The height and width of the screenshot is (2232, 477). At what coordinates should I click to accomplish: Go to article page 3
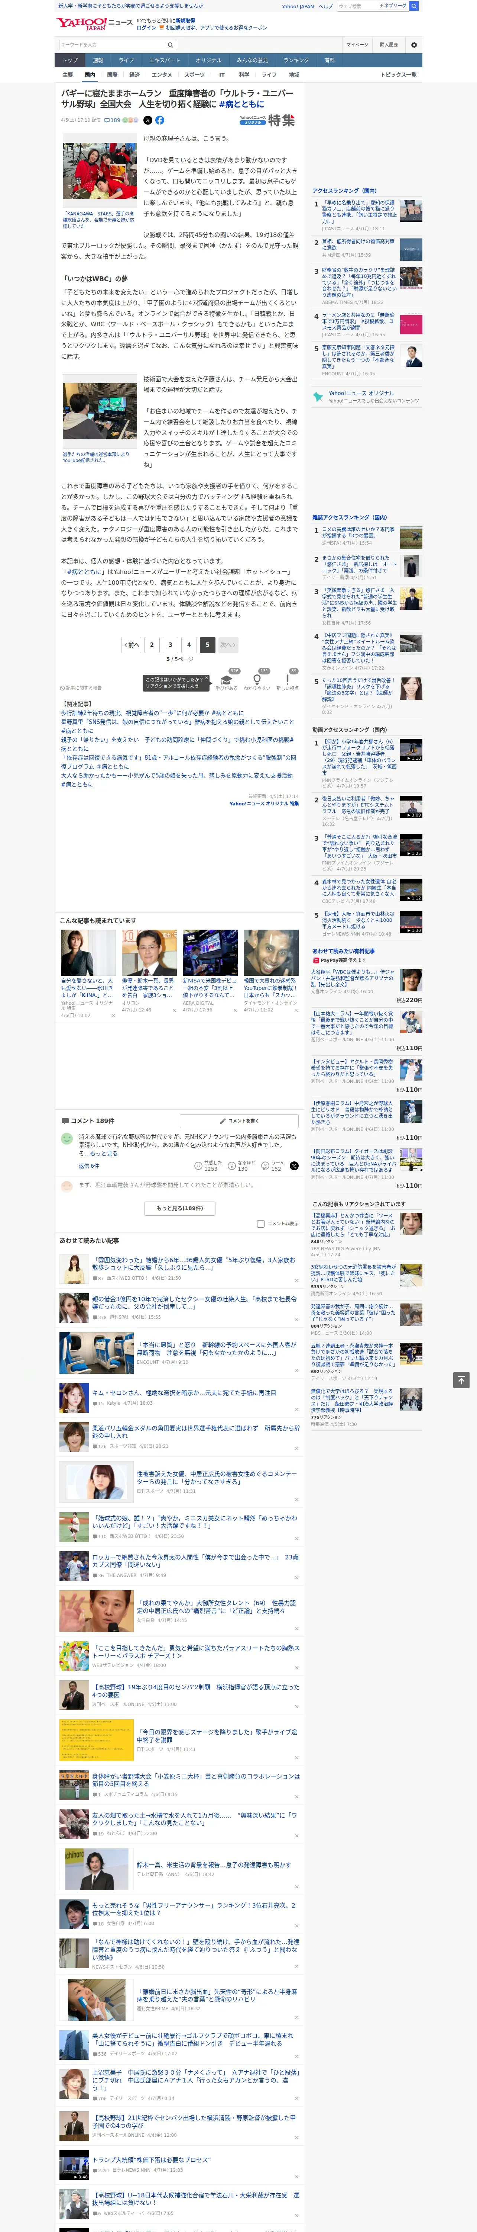click(x=171, y=645)
